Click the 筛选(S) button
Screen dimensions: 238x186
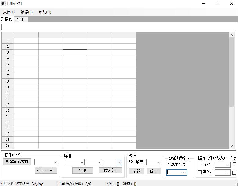point(110,170)
